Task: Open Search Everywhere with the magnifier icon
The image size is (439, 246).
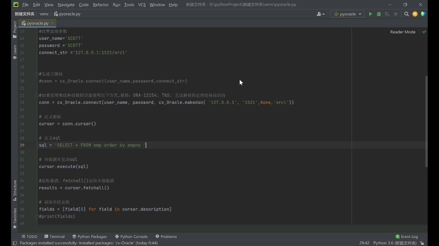Action: coord(406,14)
